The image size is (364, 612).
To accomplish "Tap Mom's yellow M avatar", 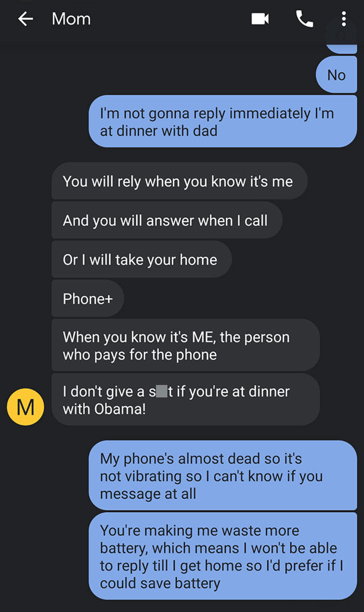I will coord(25,407).
